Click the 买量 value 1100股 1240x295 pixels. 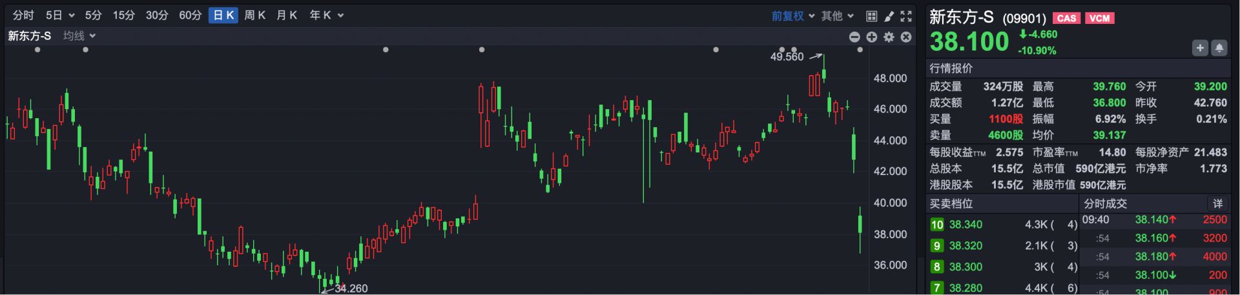(x=1006, y=119)
